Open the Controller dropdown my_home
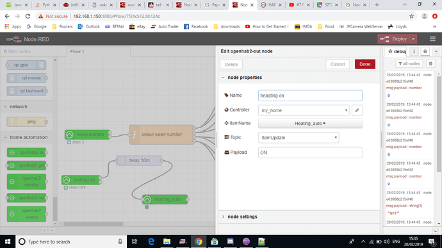Viewport: 442px width, 248px height. pos(304,110)
